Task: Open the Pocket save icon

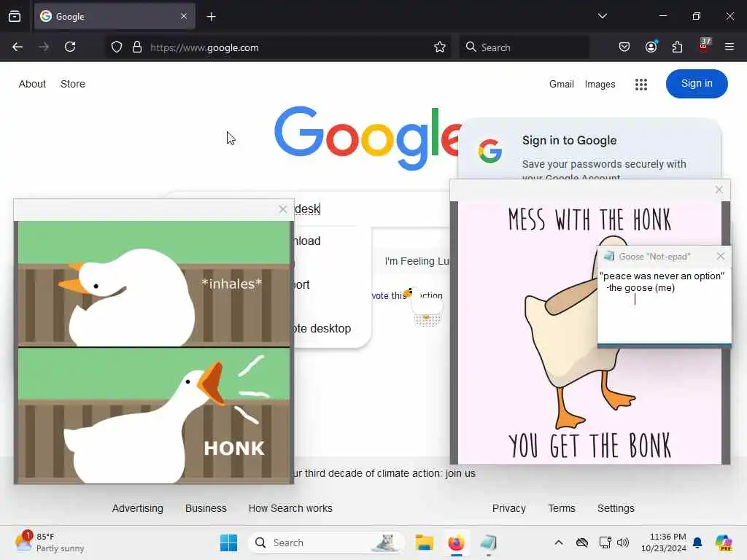Action: point(624,47)
